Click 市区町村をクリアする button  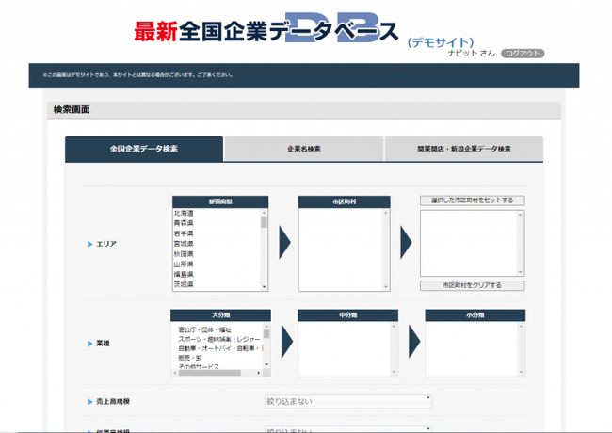pyautogui.click(x=472, y=285)
